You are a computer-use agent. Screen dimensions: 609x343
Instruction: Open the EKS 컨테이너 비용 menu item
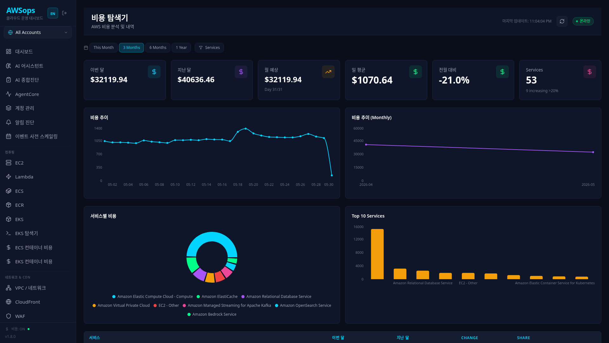tap(38, 261)
